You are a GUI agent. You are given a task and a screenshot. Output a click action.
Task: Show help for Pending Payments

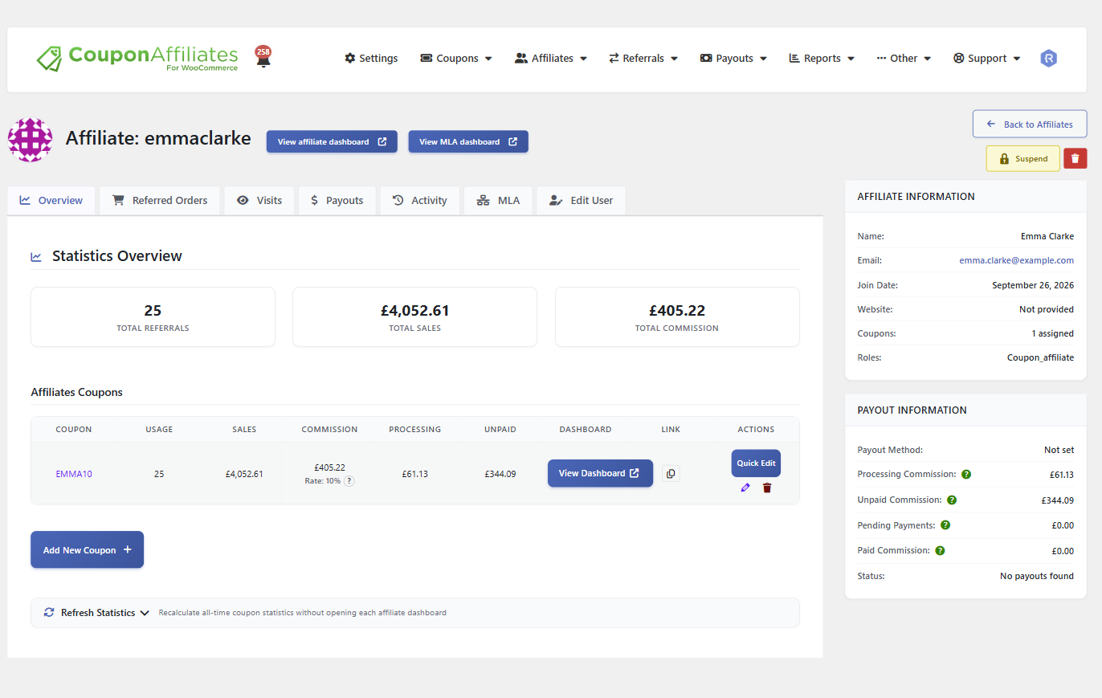(945, 525)
